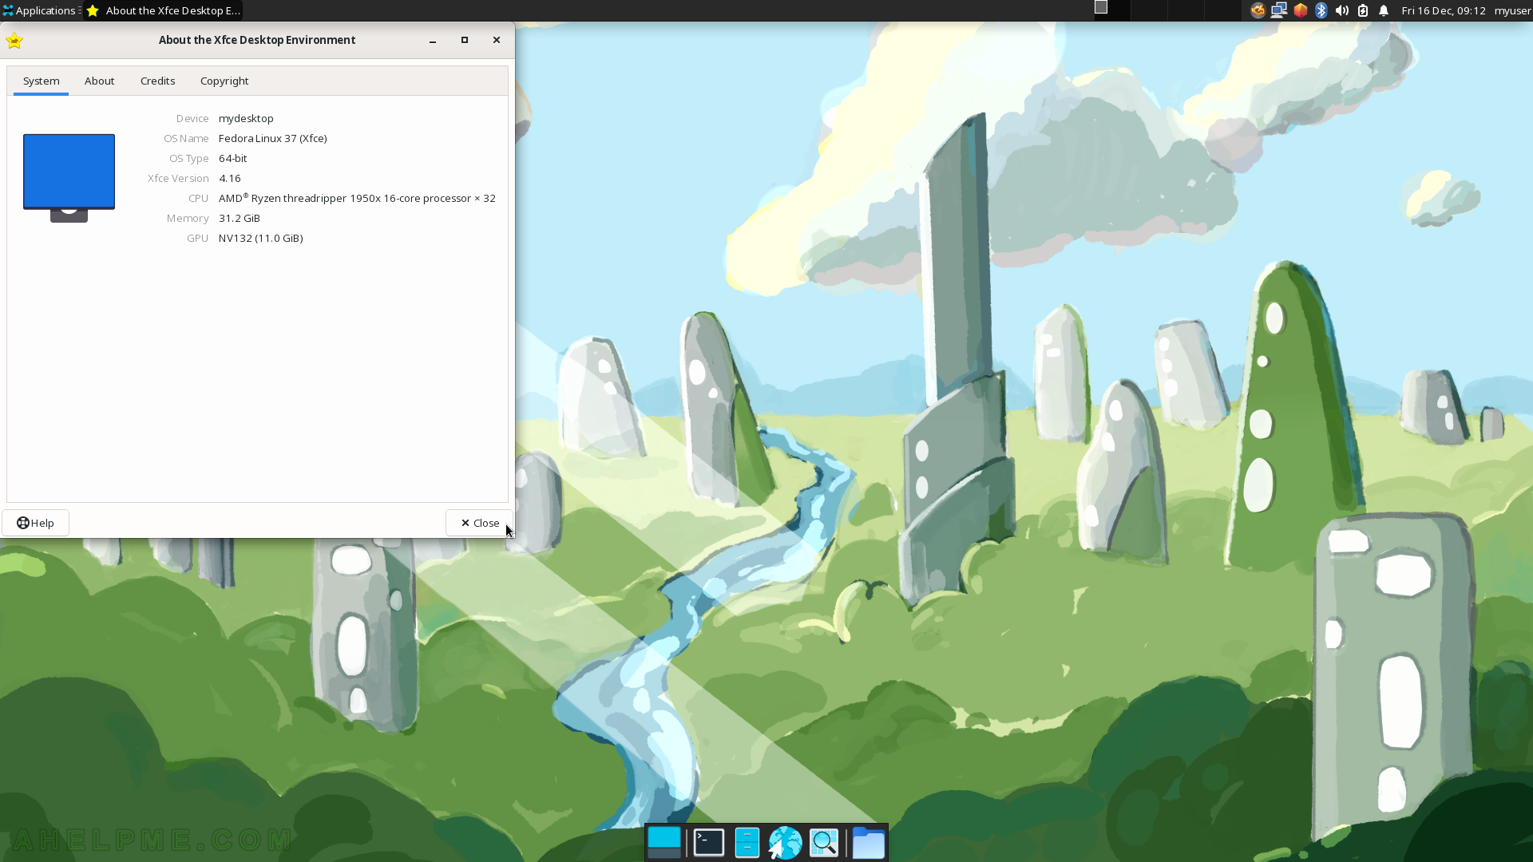
Task: Click the orange engine tray icon
Action: (1258, 10)
